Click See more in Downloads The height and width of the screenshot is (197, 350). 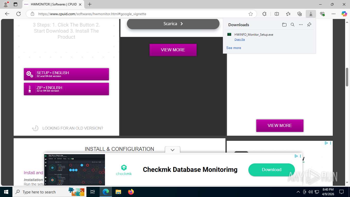click(234, 48)
